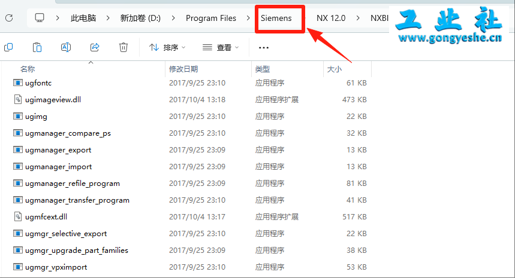Click the ugmanager_compare_ps application icon
Viewport: 515px width, 278px height.
coord(18,133)
